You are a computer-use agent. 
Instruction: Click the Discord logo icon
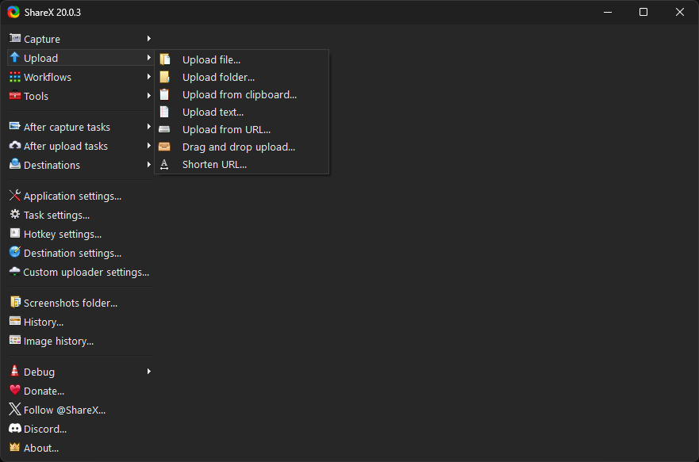click(x=15, y=429)
